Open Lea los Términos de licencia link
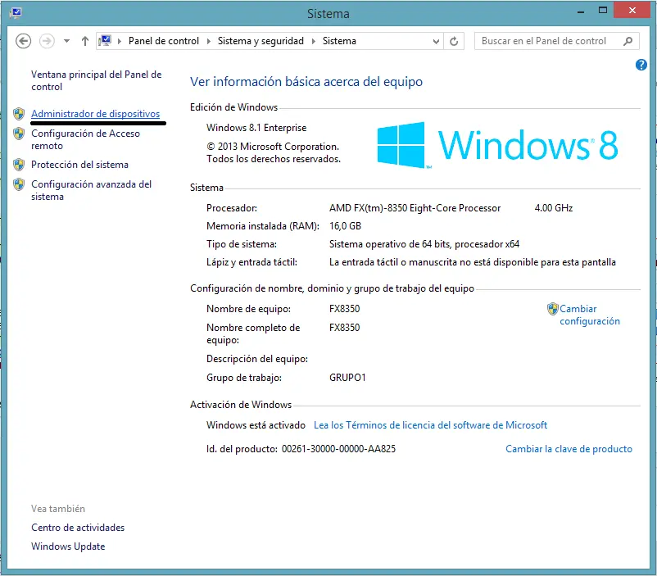This screenshot has height=576, width=657. point(430,425)
